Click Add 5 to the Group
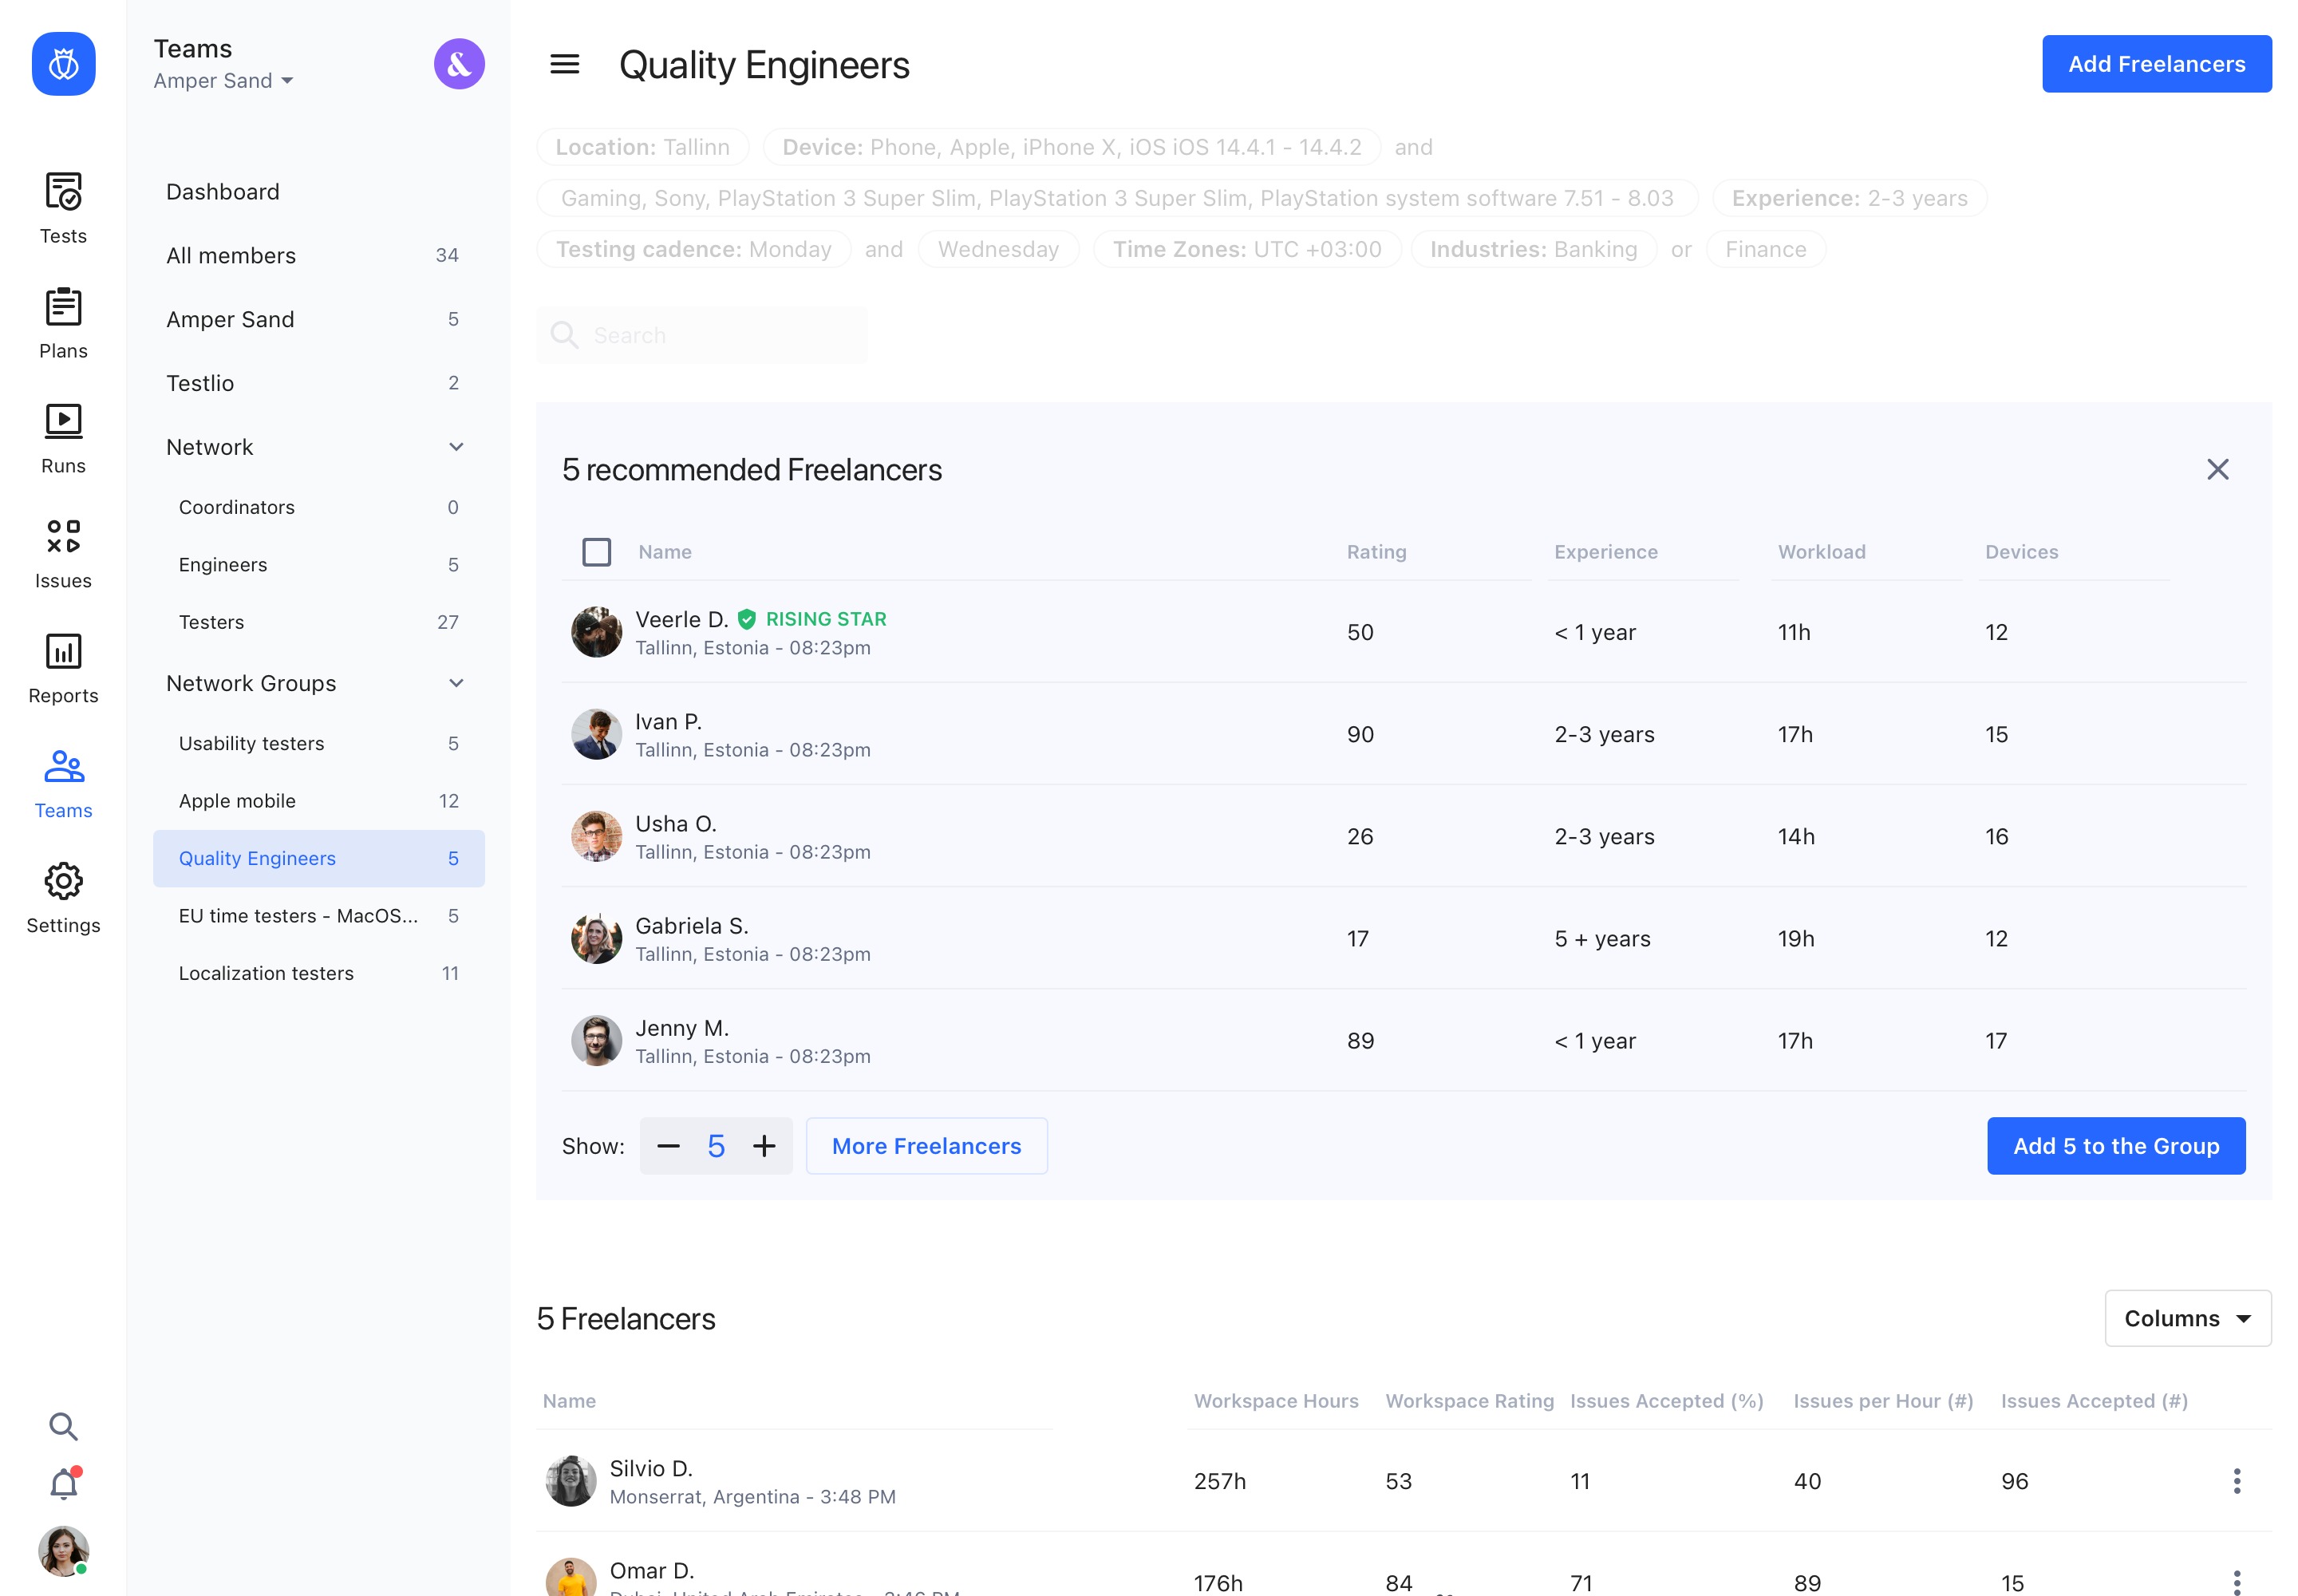 pyautogui.click(x=2115, y=1146)
